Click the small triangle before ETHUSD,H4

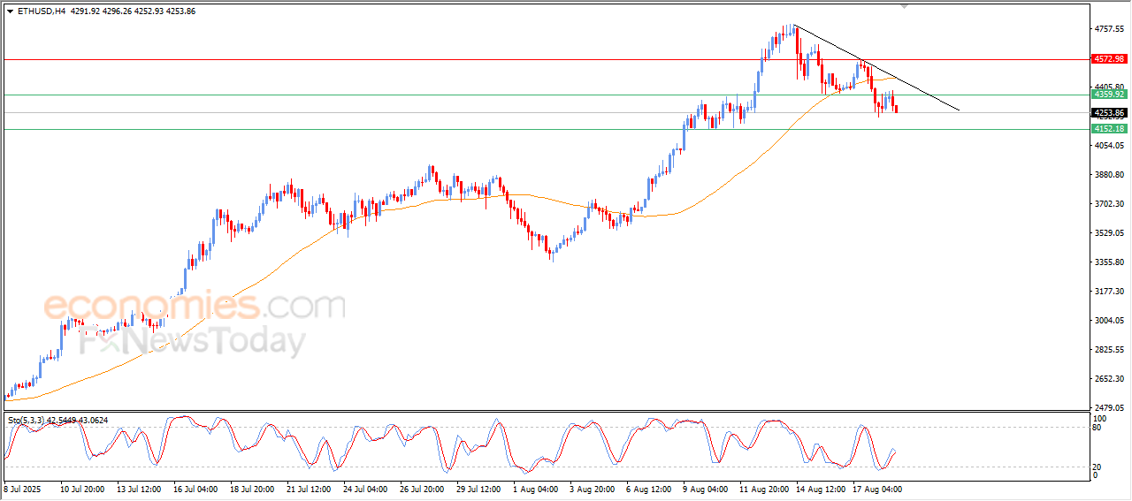point(10,11)
